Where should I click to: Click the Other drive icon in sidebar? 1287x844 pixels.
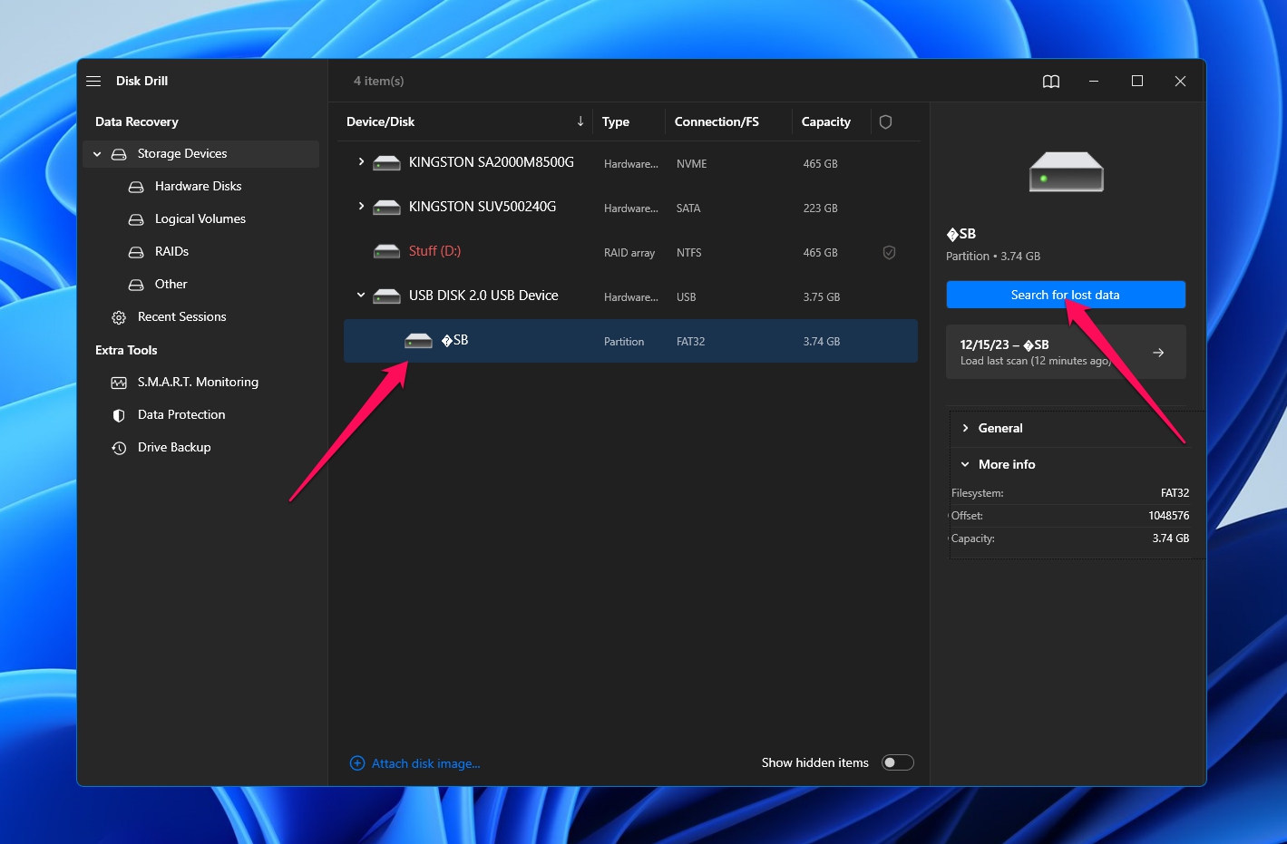tap(136, 285)
